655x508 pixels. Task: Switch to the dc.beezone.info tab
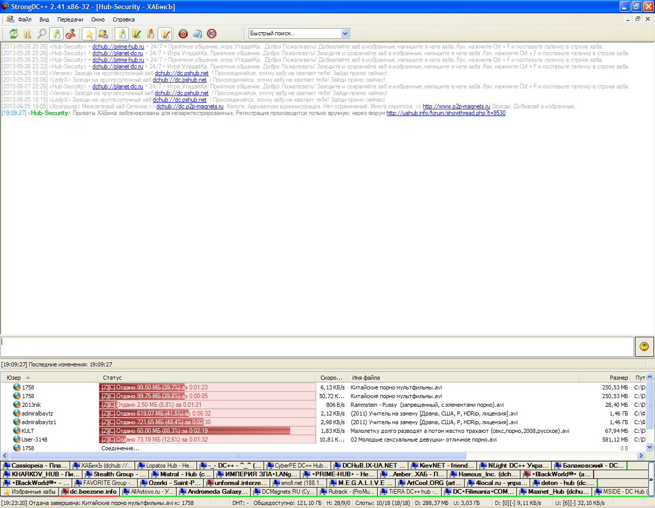click(89, 492)
